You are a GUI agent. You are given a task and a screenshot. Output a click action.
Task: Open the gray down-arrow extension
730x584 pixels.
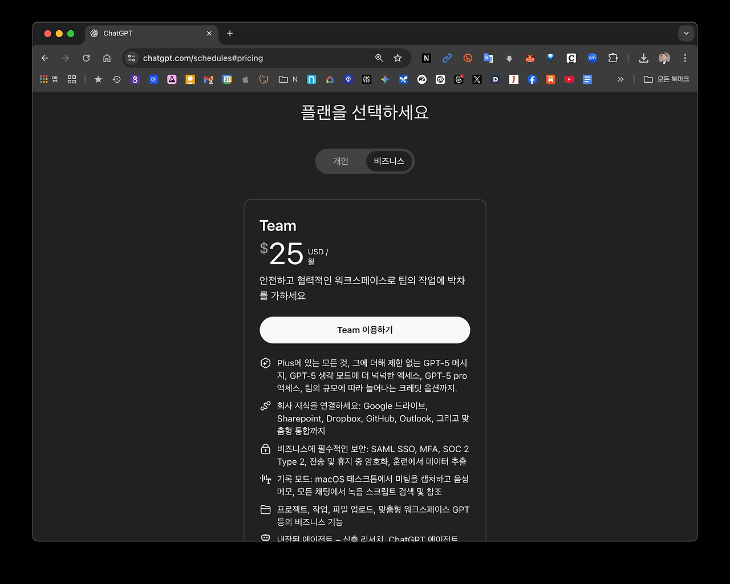click(x=509, y=58)
